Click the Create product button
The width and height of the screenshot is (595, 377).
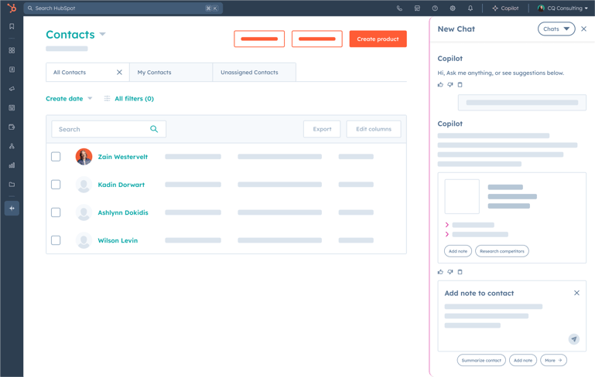click(378, 39)
